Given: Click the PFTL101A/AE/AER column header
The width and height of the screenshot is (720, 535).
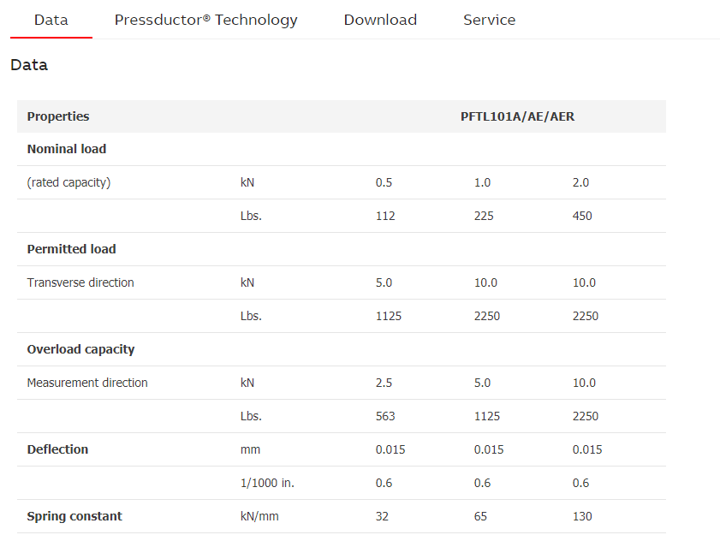Looking at the screenshot, I should 517,116.
